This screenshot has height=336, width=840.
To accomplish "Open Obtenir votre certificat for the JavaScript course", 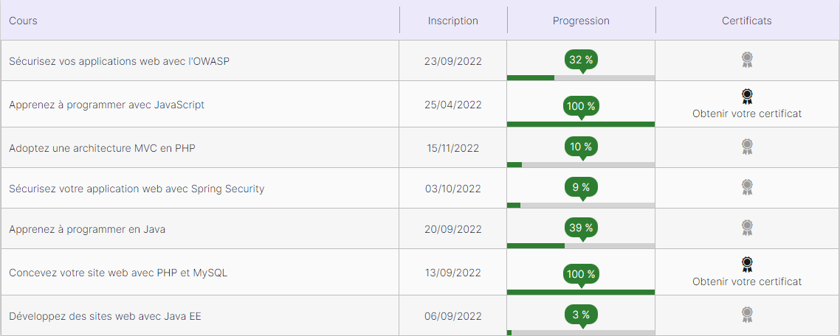I will 747,114.
